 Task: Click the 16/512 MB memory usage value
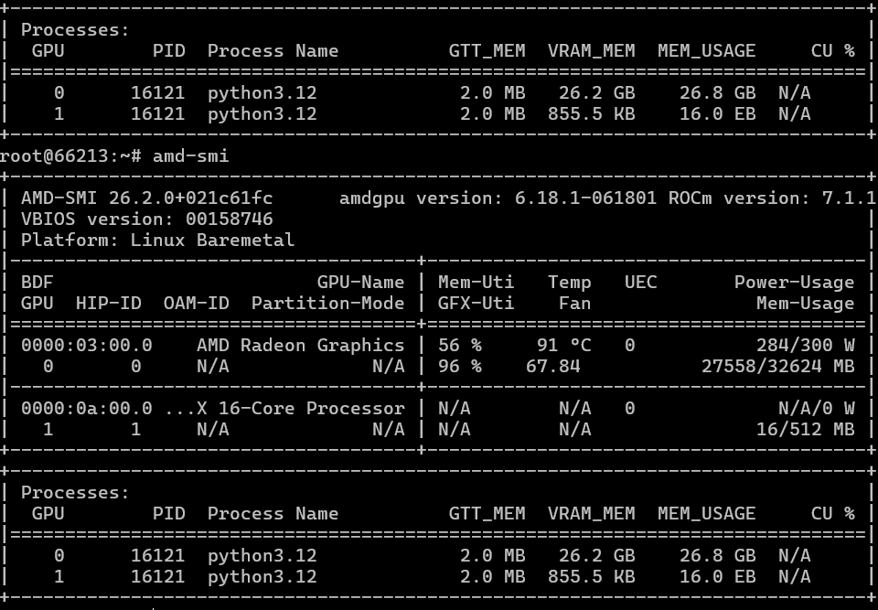(805, 430)
